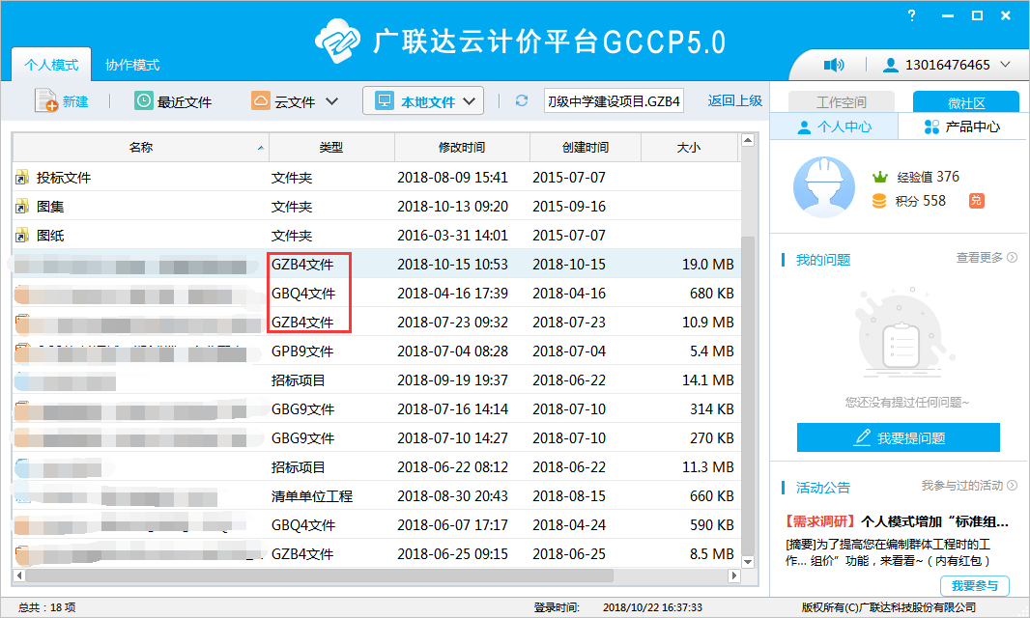1030x618 pixels.
Task: Select the 图纸 folder row
Action: point(376,235)
